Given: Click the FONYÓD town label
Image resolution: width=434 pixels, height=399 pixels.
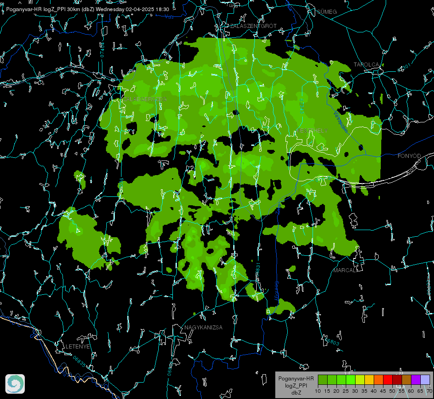Looking at the screenshot, I should pyautogui.click(x=409, y=156).
